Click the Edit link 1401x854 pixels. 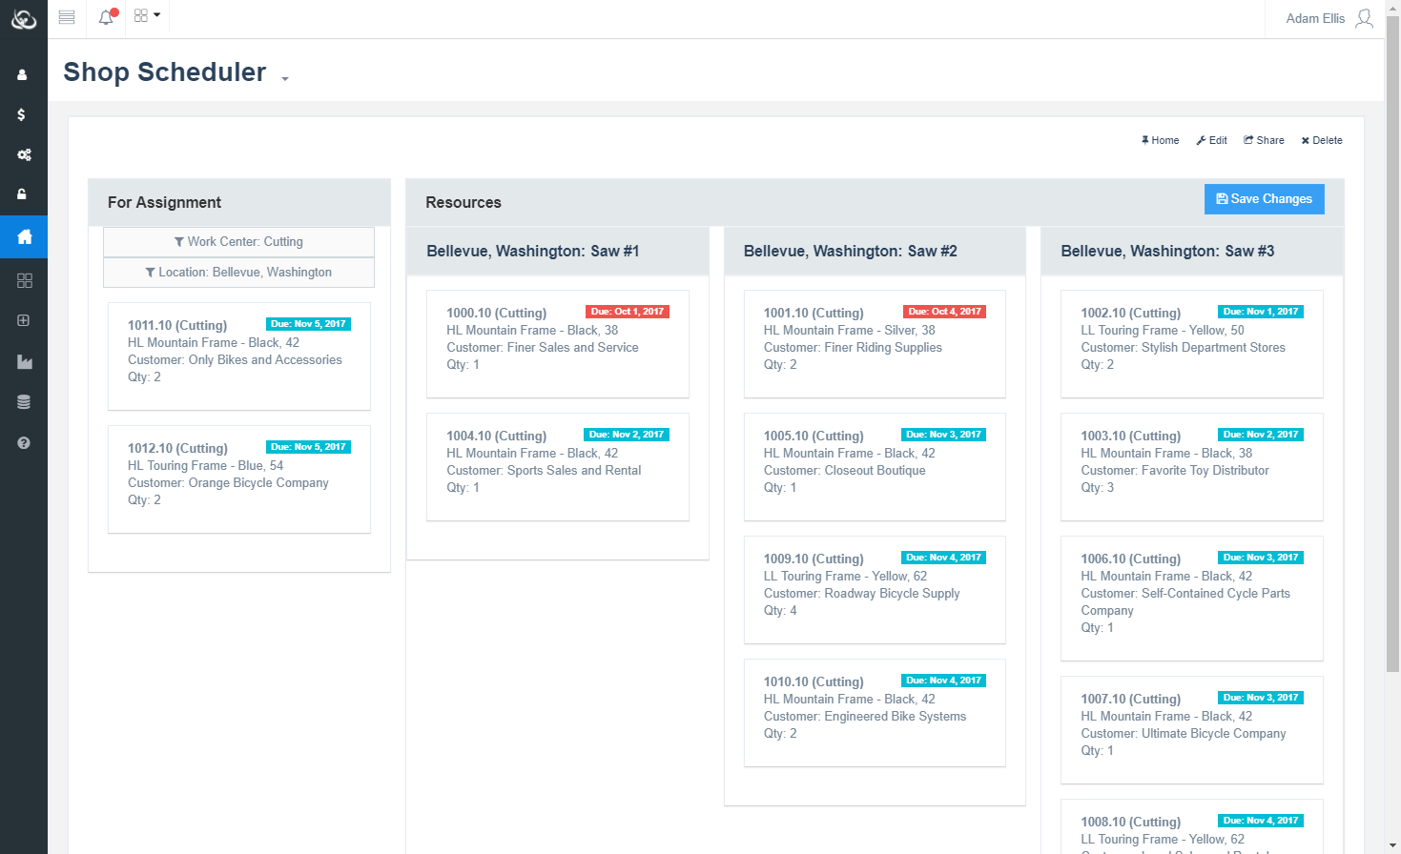tap(1212, 140)
